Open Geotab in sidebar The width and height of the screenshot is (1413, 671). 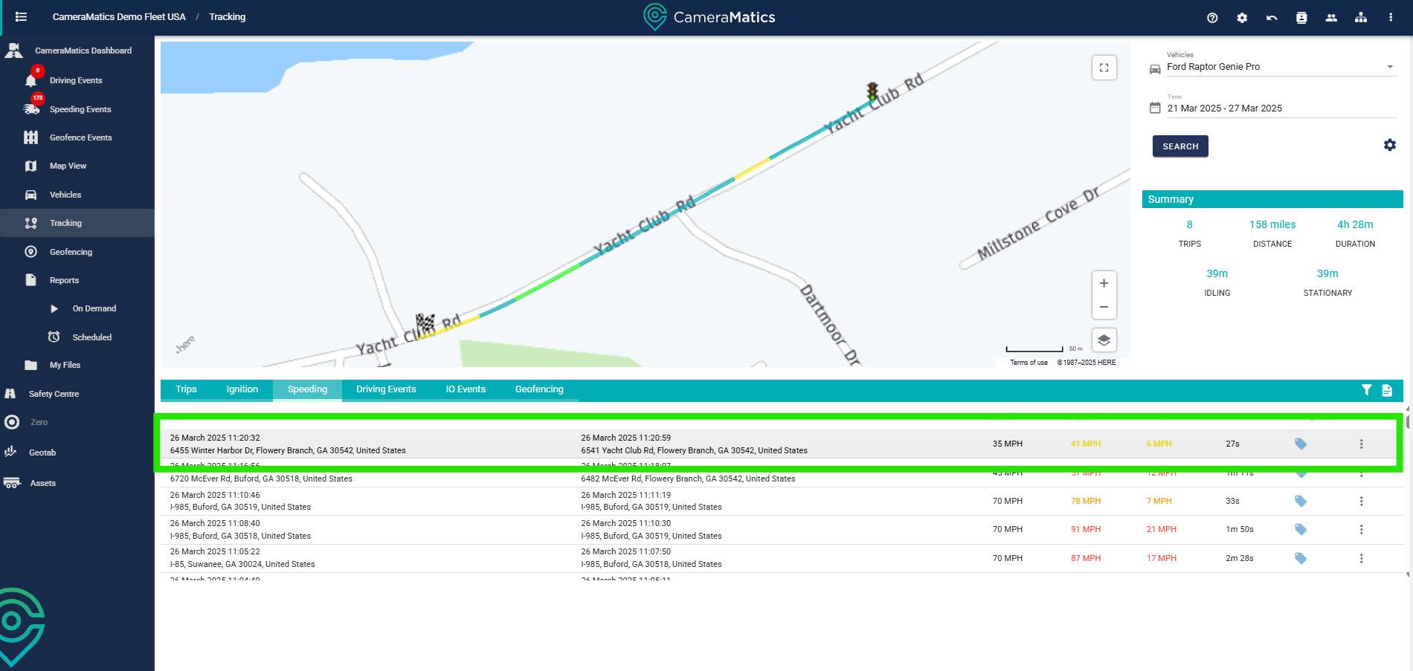(x=42, y=453)
